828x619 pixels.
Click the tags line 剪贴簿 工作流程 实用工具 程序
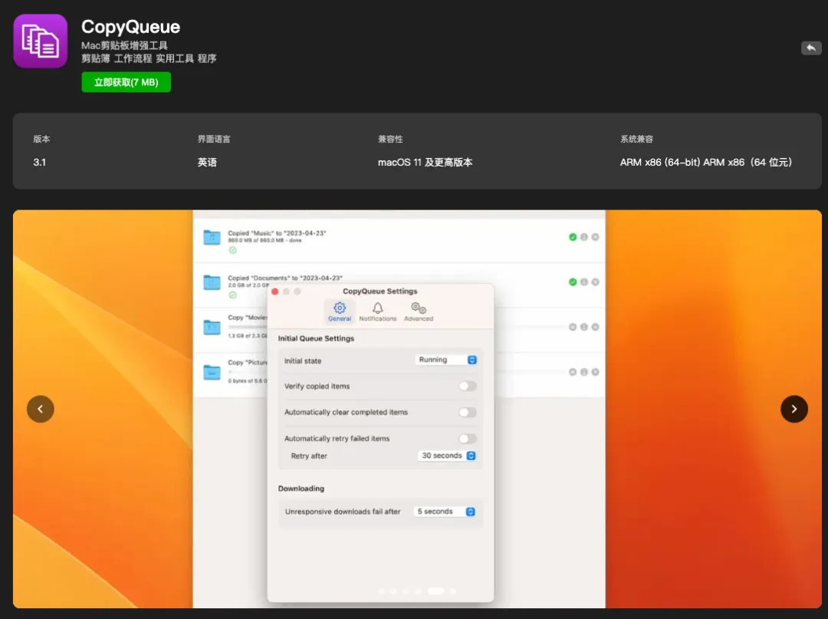tap(149, 58)
